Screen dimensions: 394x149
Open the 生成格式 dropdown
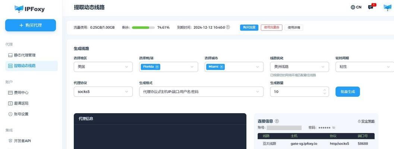coord(201,92)
